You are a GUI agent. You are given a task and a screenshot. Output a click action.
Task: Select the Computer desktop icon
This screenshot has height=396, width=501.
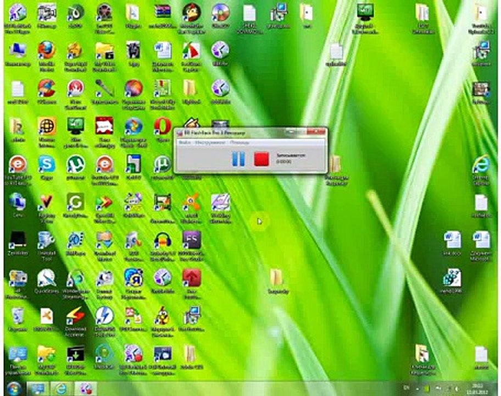coord(18,54)
